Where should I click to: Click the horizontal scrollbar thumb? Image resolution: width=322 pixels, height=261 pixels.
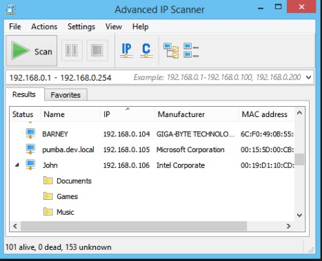click(x=134, y=226)
